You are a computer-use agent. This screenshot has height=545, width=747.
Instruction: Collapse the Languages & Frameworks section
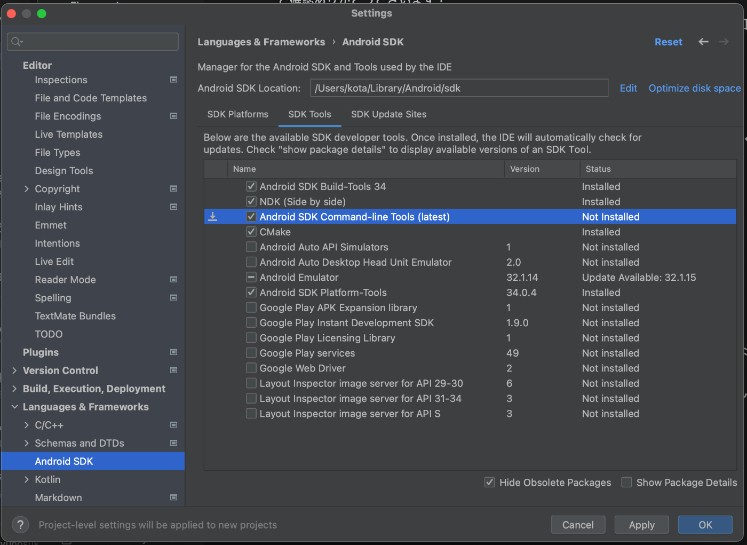14,407
